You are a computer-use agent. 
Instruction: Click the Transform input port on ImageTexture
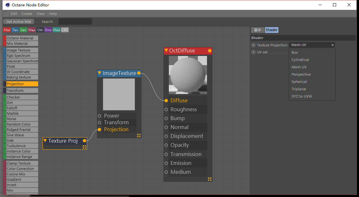pyautogui.click(x=99, y=122)
